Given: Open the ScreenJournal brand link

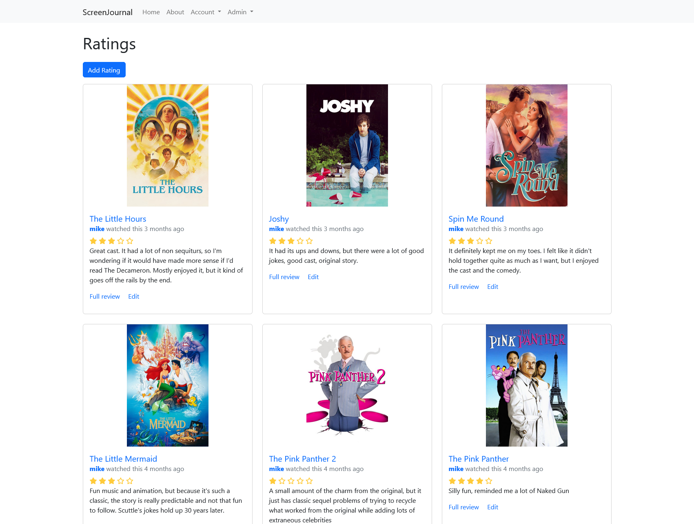Looking at the screenshot, I should tap(107, 12).
